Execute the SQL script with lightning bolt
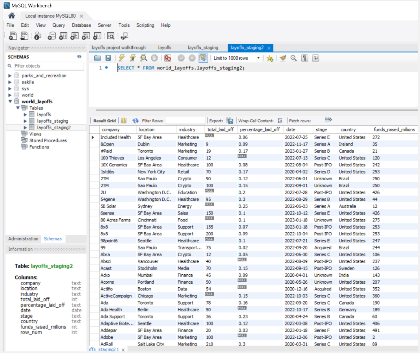 pos(122,58)
